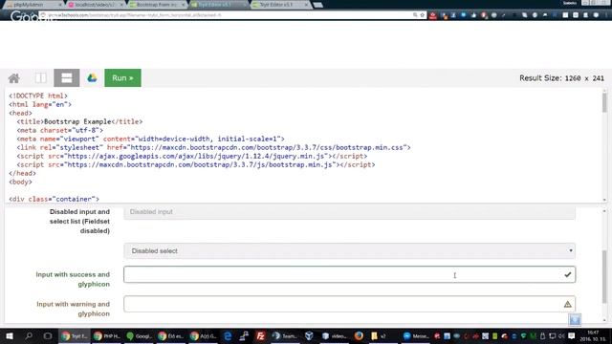Open Messenger window from taskbar
612x344 pixels.
click(416, 335)
